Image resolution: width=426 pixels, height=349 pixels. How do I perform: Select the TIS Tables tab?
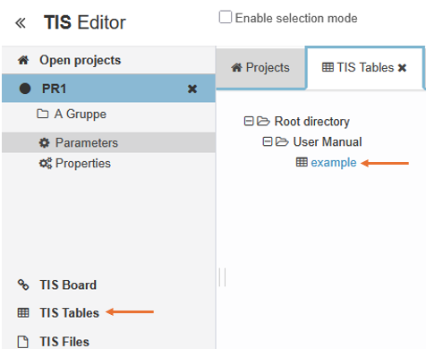coord(358,67)
